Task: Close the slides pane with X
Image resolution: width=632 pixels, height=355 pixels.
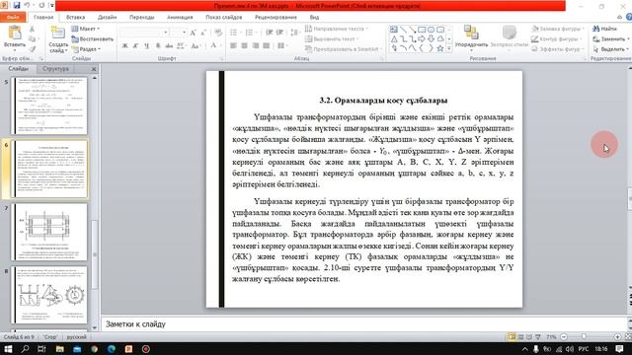Action: point(94,69)
